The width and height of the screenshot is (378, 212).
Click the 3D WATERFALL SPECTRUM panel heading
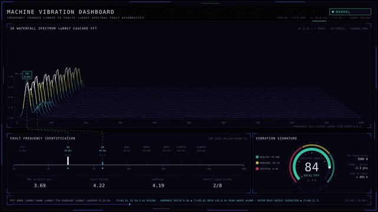coord(54,28)
